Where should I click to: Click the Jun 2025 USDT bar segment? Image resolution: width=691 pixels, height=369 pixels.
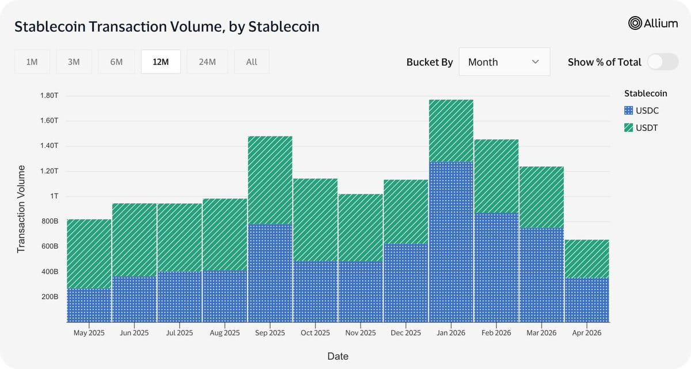pos(134,240)
